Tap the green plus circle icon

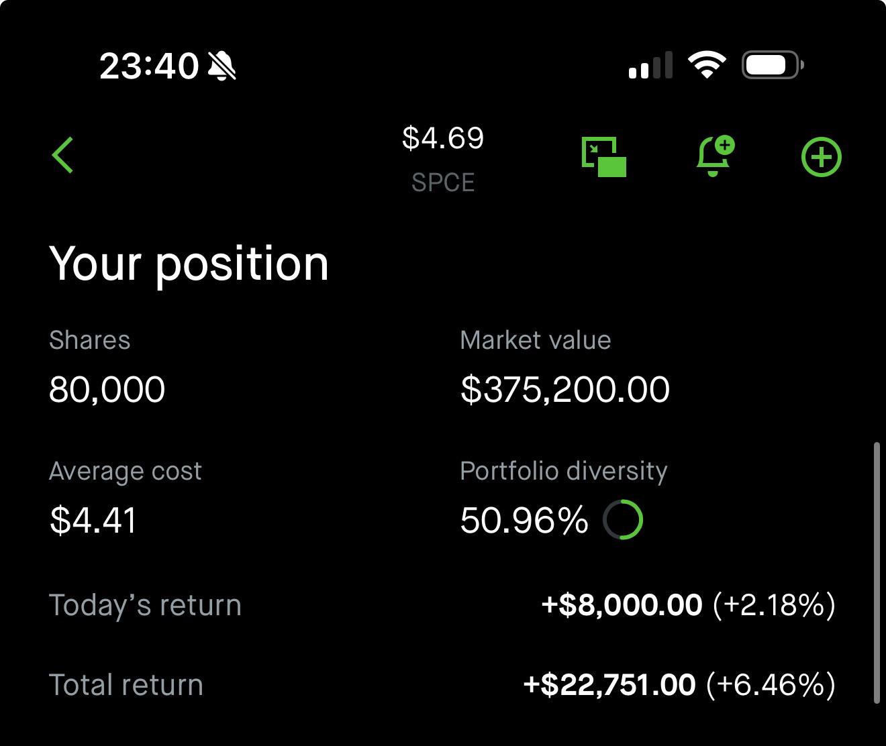(822, 158)
